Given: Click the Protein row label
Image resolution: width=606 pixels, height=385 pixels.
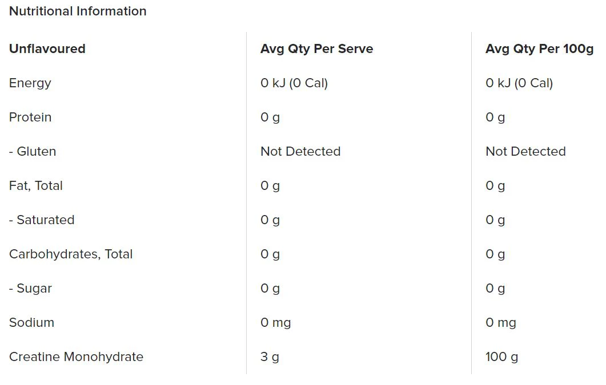Looking at the screenshot, I should (x=30, y=117).
